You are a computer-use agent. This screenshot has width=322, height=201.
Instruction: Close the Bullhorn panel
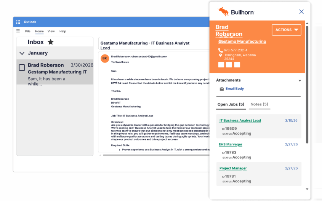coord(301,12)
